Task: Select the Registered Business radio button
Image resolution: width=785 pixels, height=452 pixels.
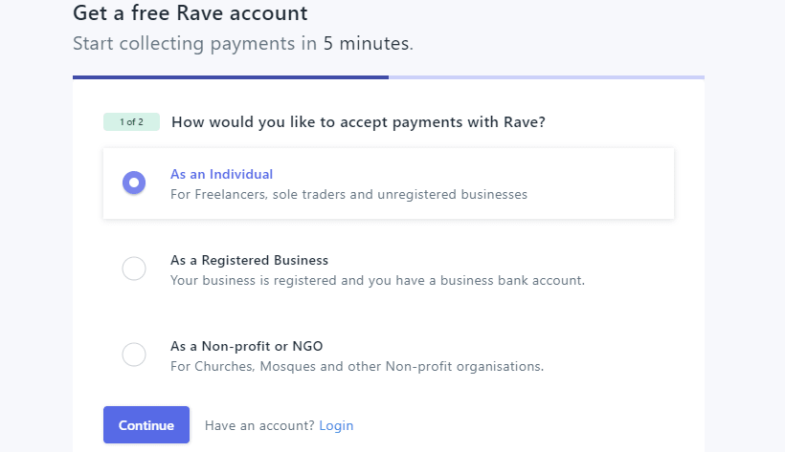Action: pyautogui.click(x=134, y=269)
